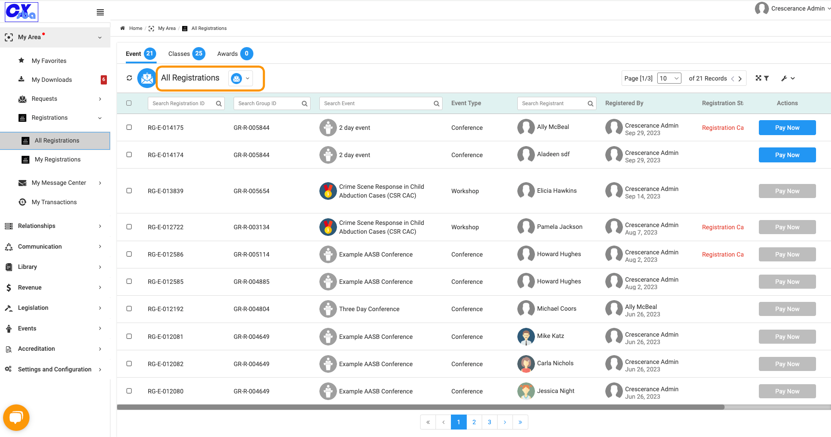Screen dimensions: 831x437
Task: Expand the All Registrations view dropdown
Action: 242,78
